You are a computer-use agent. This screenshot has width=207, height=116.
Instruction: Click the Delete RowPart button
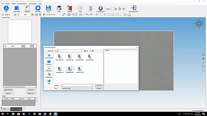(x=8, y=90)
